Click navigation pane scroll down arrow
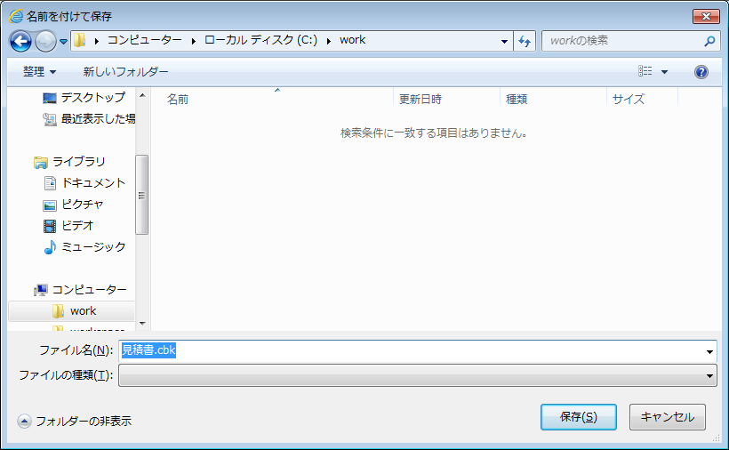Viewport: 729px width, 450px height. pos(142,324)
